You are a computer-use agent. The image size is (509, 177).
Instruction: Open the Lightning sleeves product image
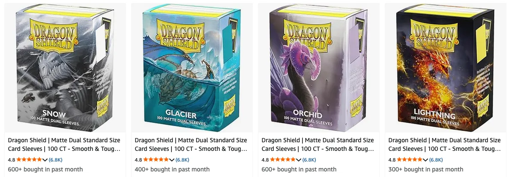(445, 68)
